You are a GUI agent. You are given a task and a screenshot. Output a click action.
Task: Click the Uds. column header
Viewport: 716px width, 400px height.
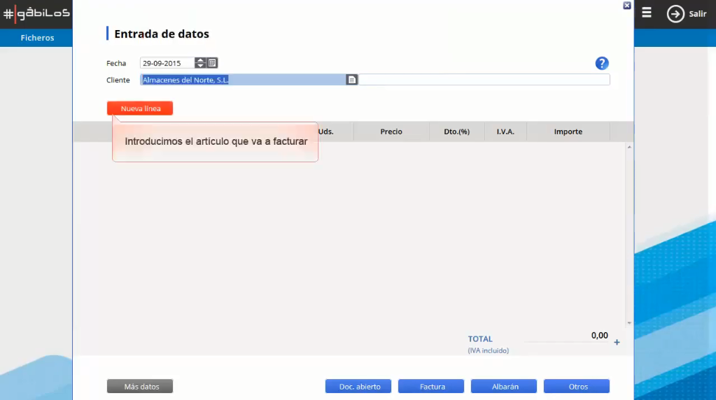point(326,131)
